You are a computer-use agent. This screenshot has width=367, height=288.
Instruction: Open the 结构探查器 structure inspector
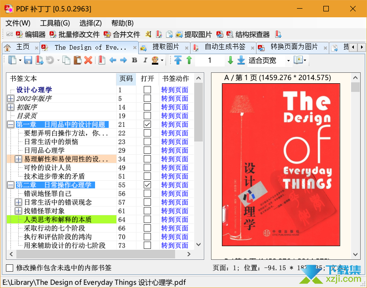pos(248,35)
